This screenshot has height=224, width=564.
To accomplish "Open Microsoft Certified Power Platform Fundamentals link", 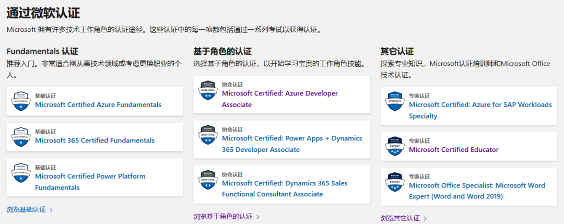I will point(90,182).
